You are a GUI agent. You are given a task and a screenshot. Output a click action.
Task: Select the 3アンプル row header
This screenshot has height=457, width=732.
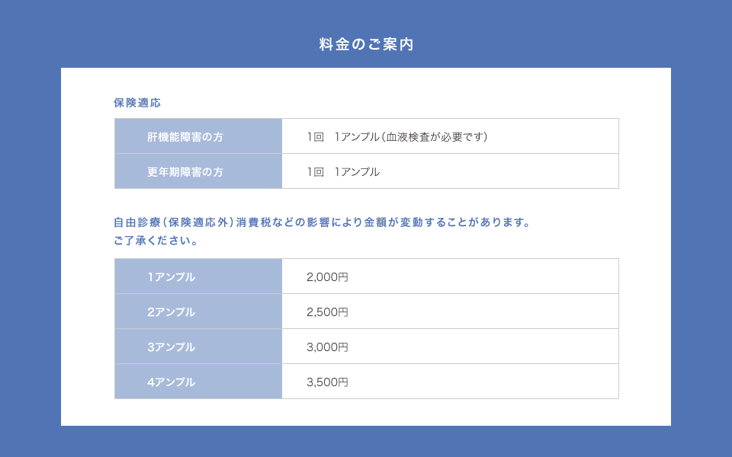pos(172,347)
